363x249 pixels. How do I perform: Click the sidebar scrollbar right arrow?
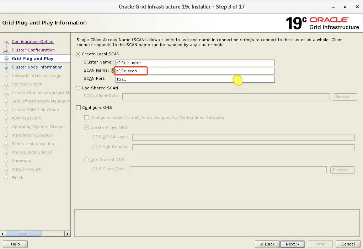(68, 234)
